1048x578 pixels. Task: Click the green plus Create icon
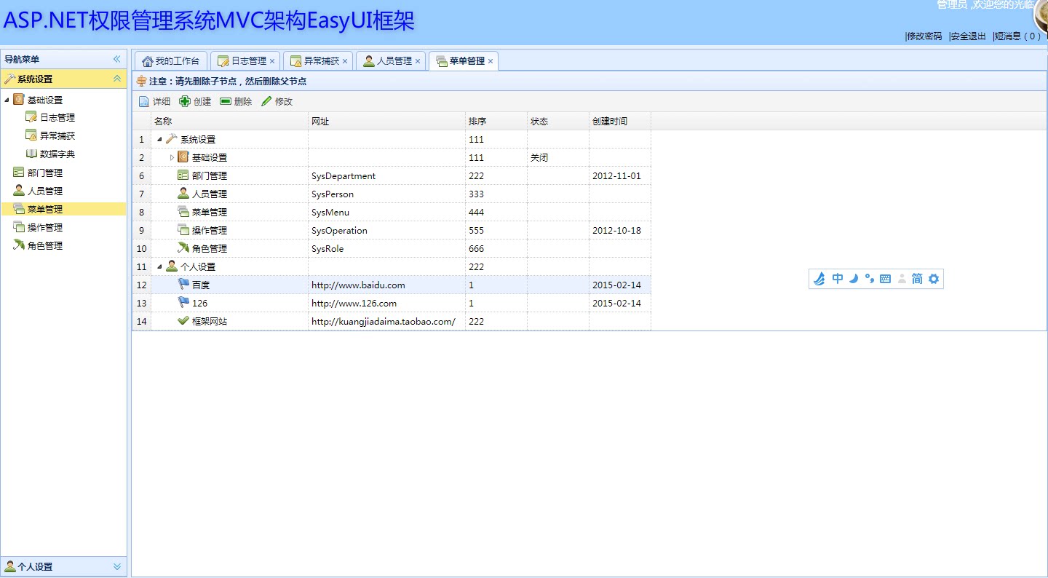pos(185,101)
